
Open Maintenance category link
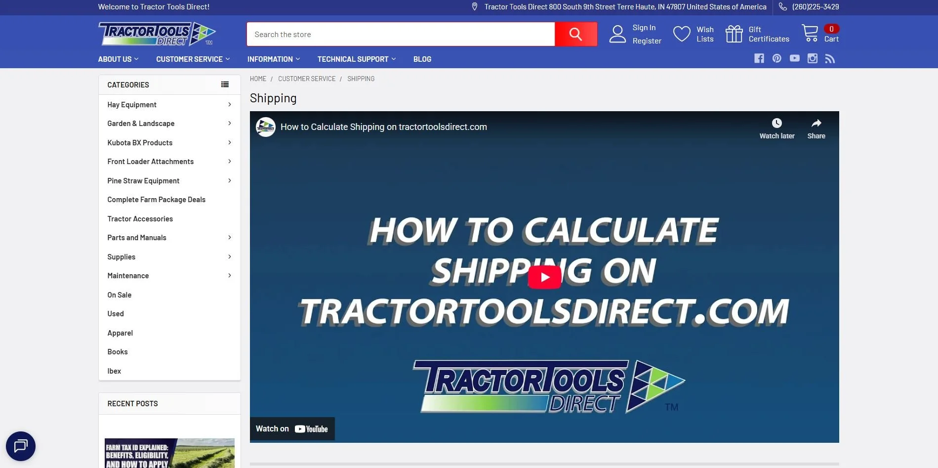(128, 276)
